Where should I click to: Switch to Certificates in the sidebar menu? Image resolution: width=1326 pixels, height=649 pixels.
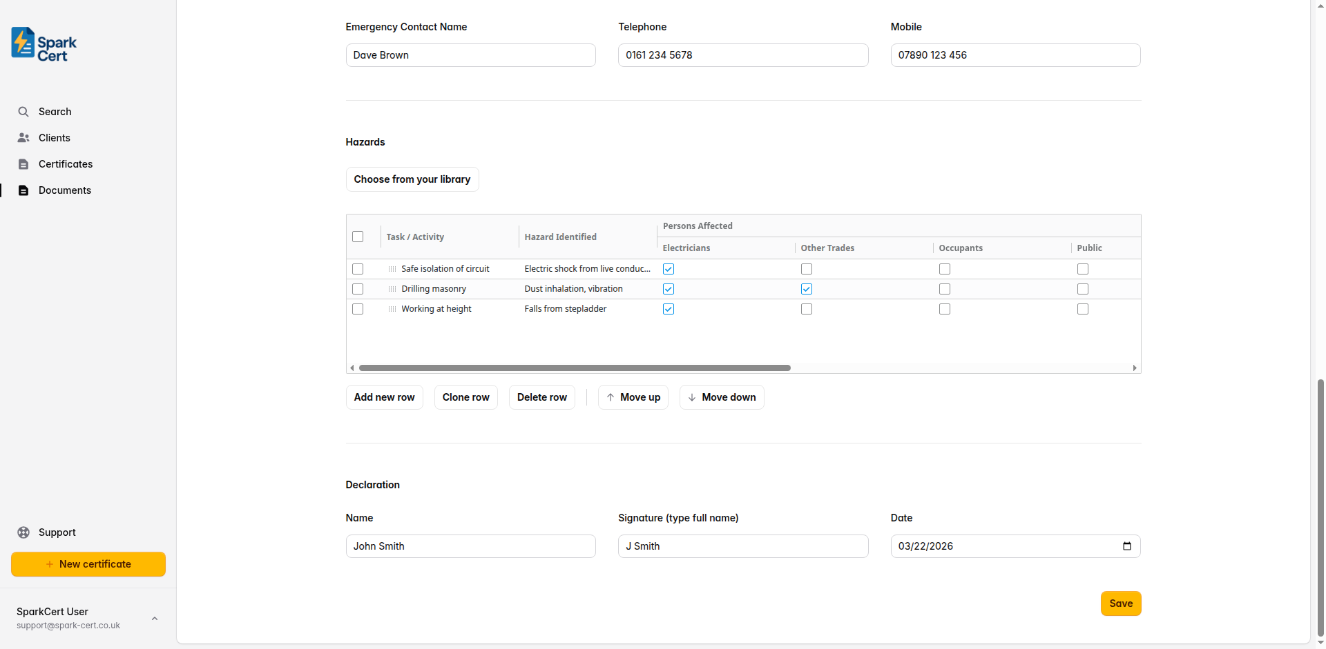(66, 163)
